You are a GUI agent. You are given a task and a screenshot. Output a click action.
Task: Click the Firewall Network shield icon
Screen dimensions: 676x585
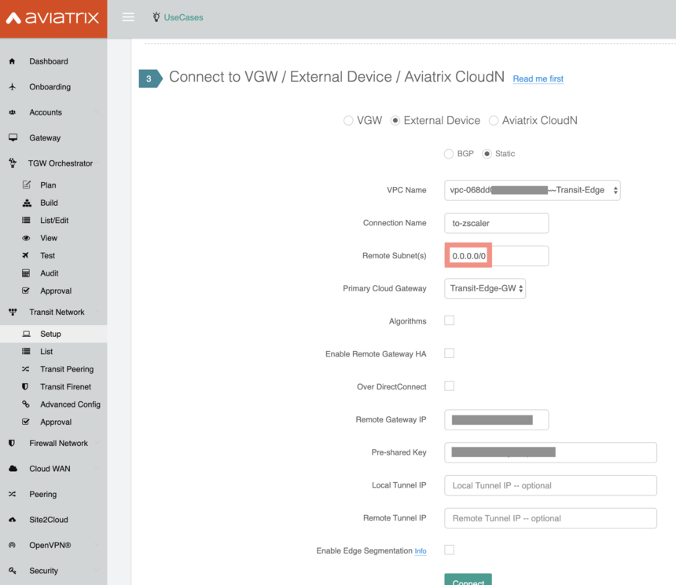pyautogui.click(x=12, y=443)
